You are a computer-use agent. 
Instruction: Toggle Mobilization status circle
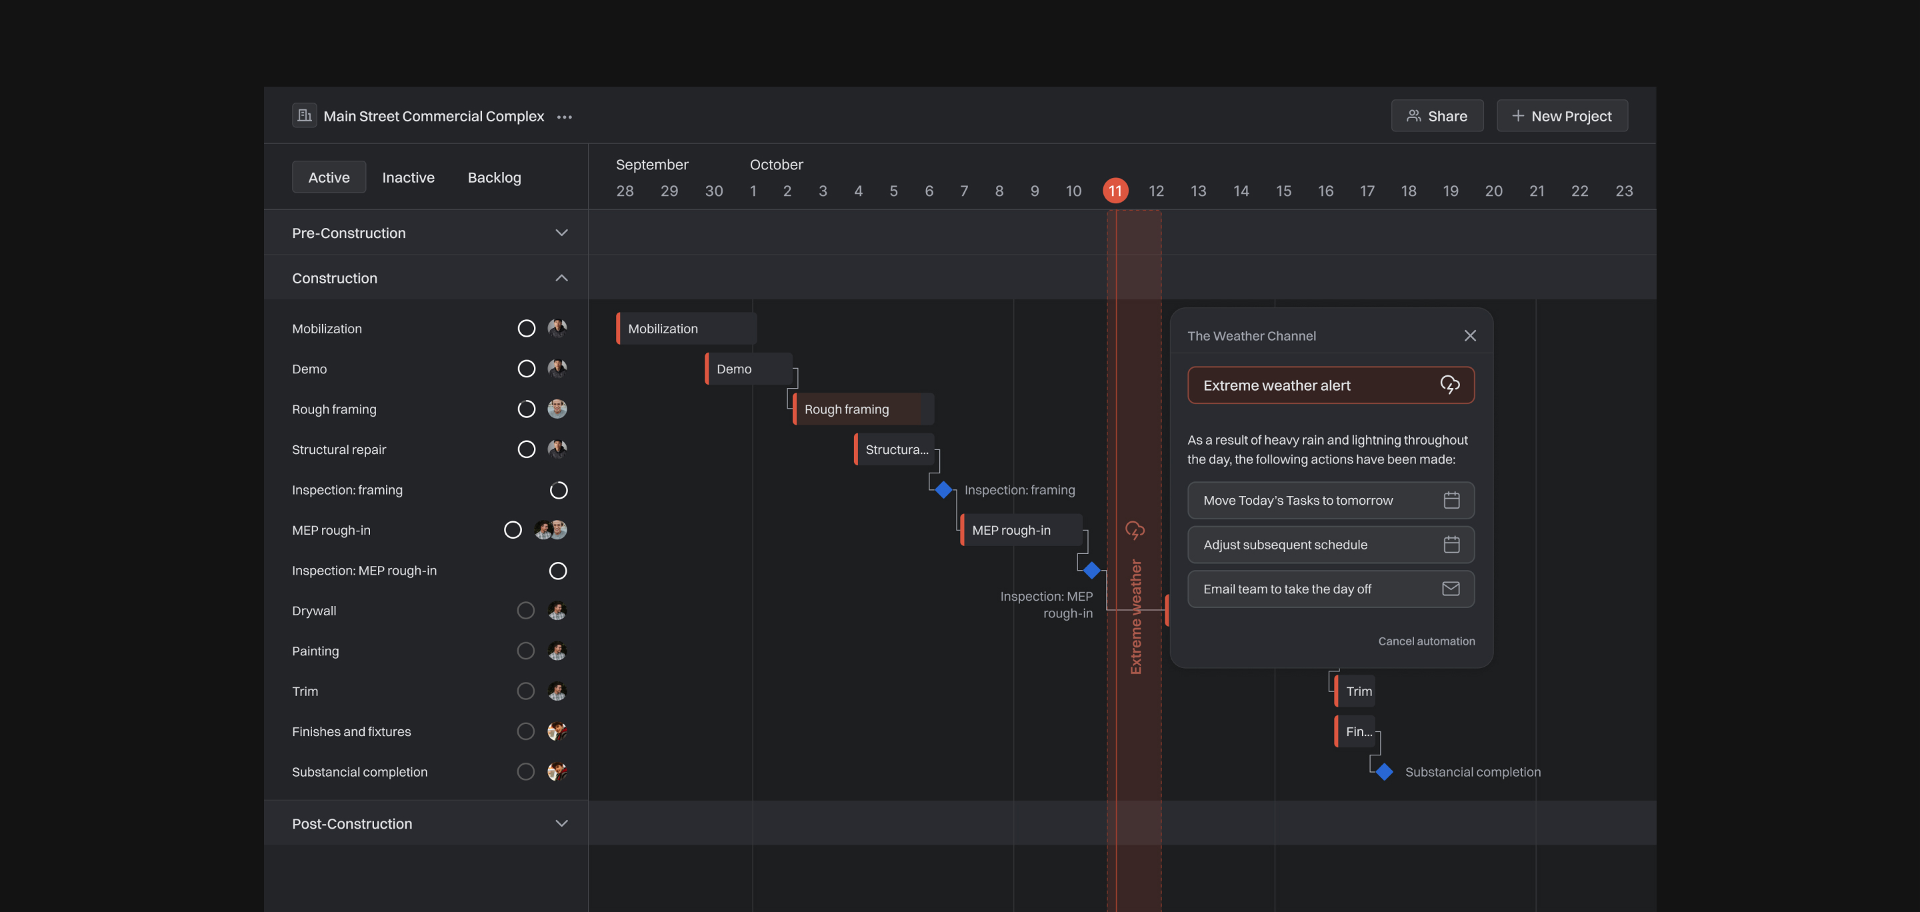click(526, 329)
